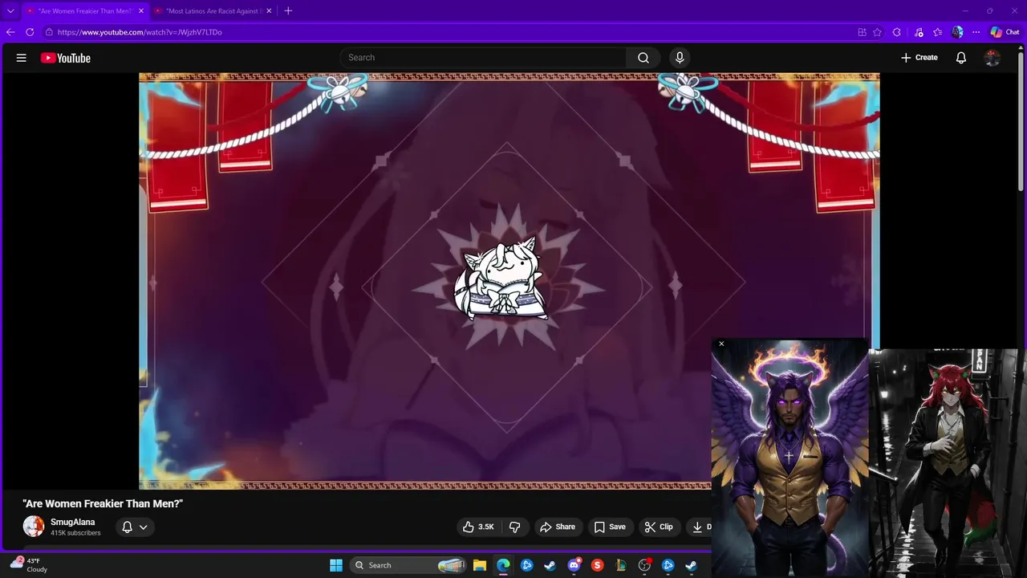Image resolution: width=1027 pixels, height=578 pixels.
Task: Open the favorites list icon
Action: 937,32
